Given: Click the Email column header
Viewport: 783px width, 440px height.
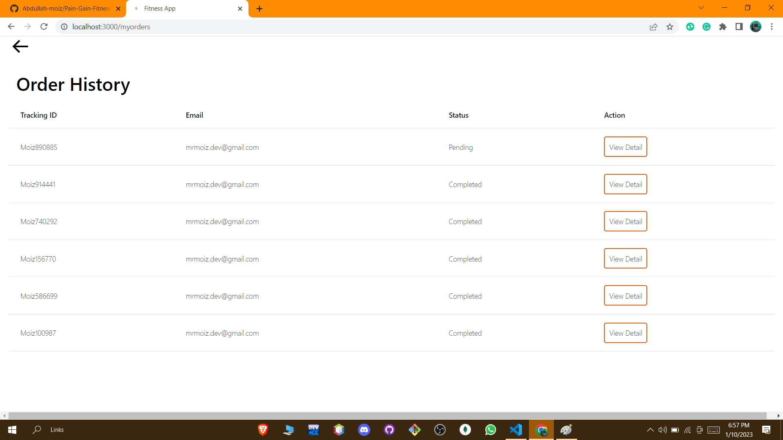Looking at the screenshot, I should tap(194, 115).
